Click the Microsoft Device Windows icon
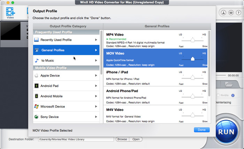 coord(36,106)
